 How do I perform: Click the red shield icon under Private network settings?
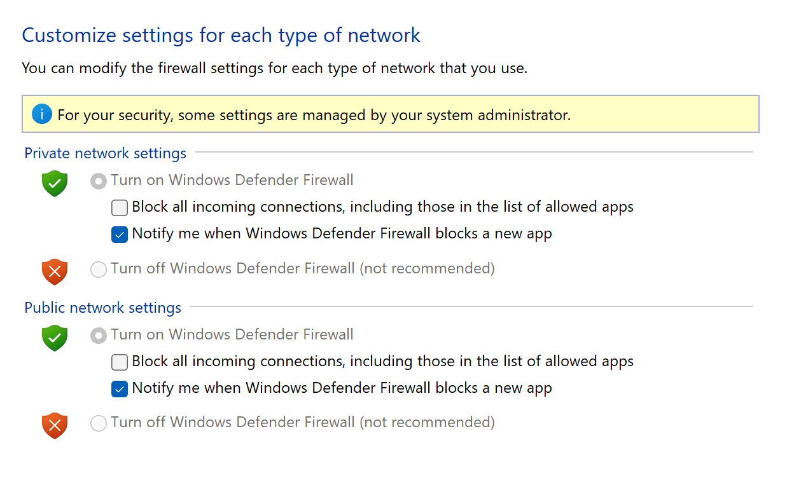point(55,271)
